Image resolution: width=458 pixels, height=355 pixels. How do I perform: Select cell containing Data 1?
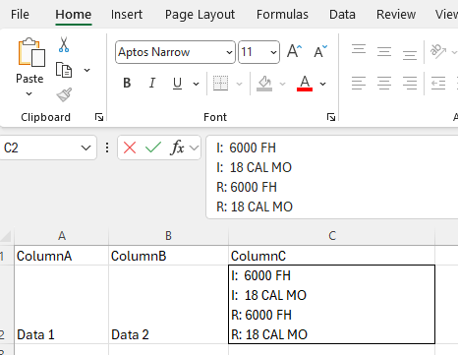(x=62, y=305)
